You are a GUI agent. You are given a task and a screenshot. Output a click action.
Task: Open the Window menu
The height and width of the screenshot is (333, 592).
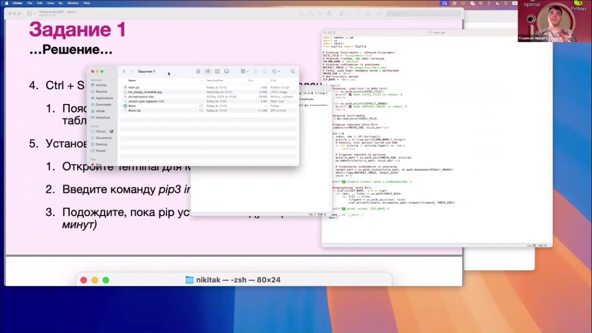click(x=73, y=3)
